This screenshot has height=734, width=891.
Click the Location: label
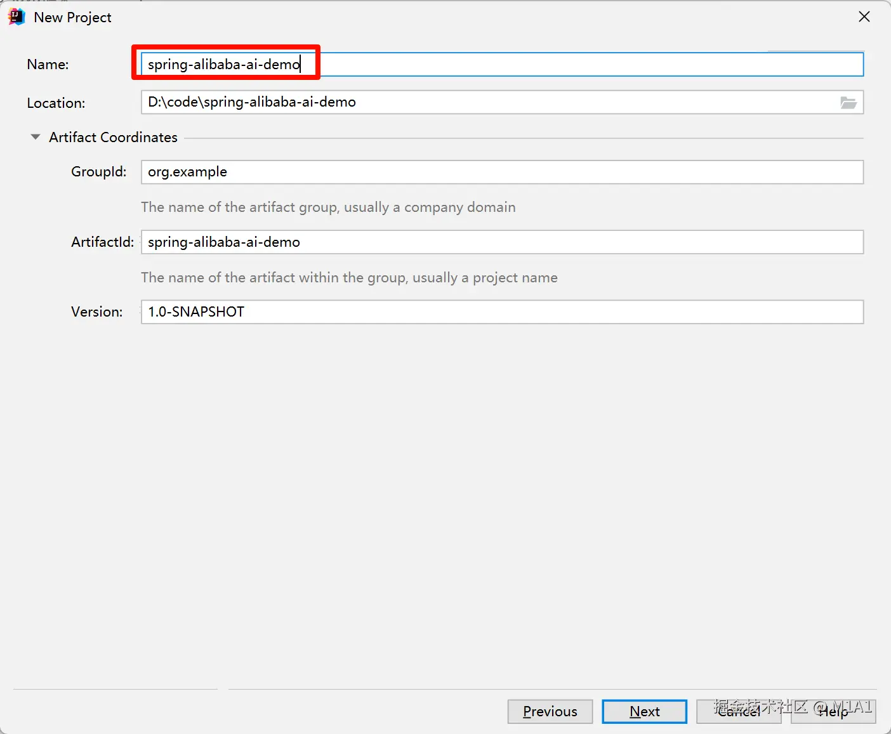point(56,103)
